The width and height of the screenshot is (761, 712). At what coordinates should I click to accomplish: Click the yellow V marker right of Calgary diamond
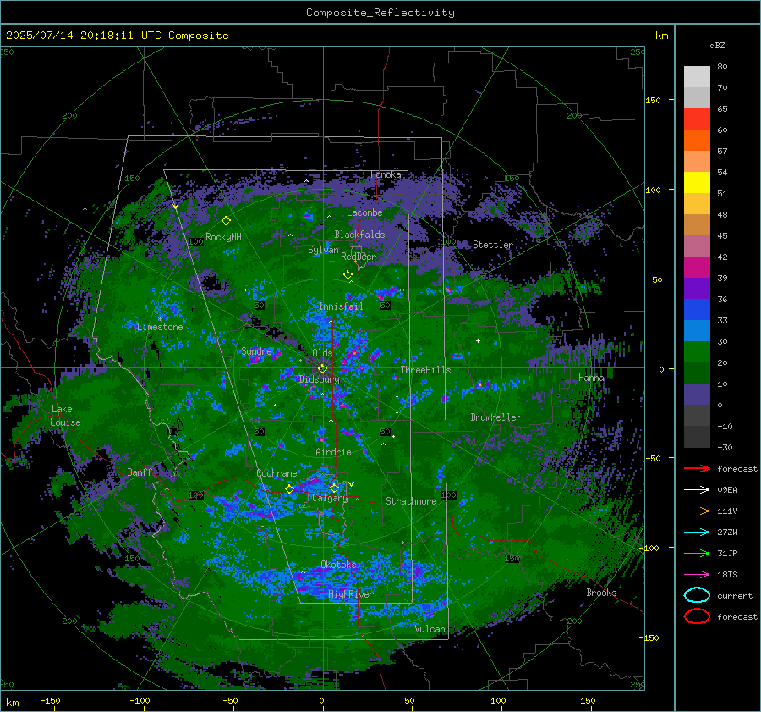[352, 484]
